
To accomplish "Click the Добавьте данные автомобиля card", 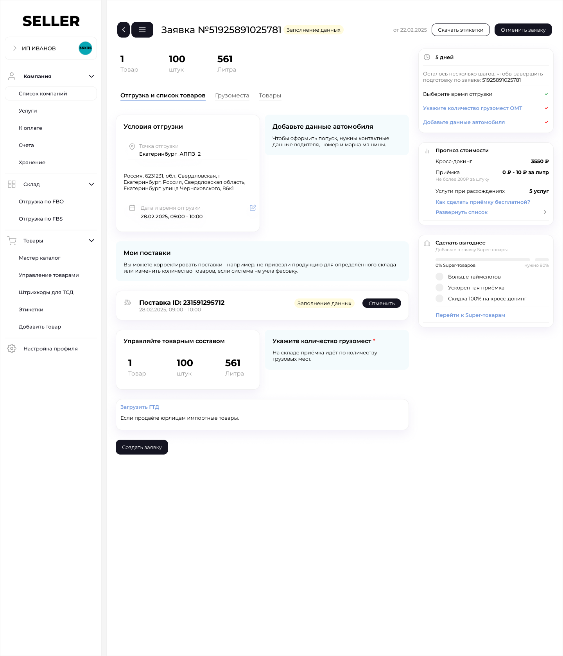I will click(x=337, y=135).
